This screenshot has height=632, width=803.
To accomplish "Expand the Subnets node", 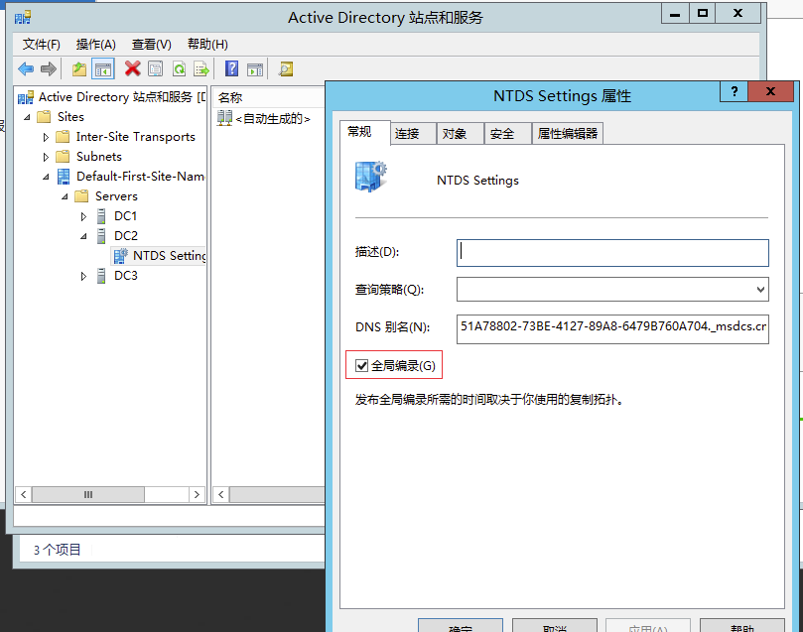I will coord(46,157).
